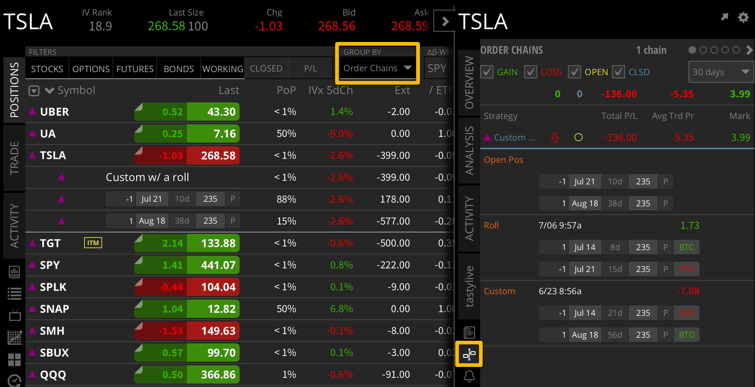Toggle the GAIN checkbox
755x387 pixels.
coord(487,72)
